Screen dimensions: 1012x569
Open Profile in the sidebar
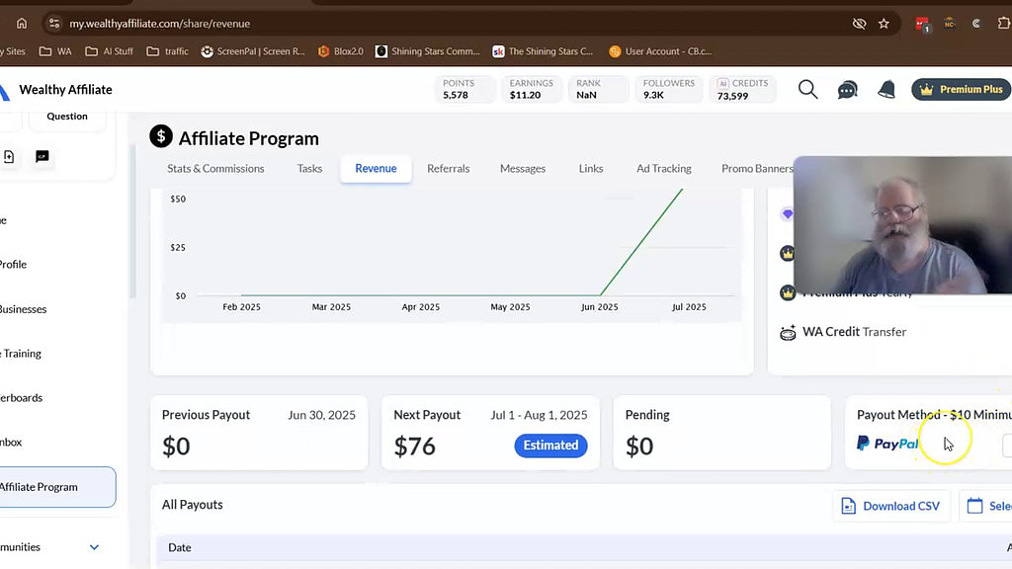coord(13,265)
